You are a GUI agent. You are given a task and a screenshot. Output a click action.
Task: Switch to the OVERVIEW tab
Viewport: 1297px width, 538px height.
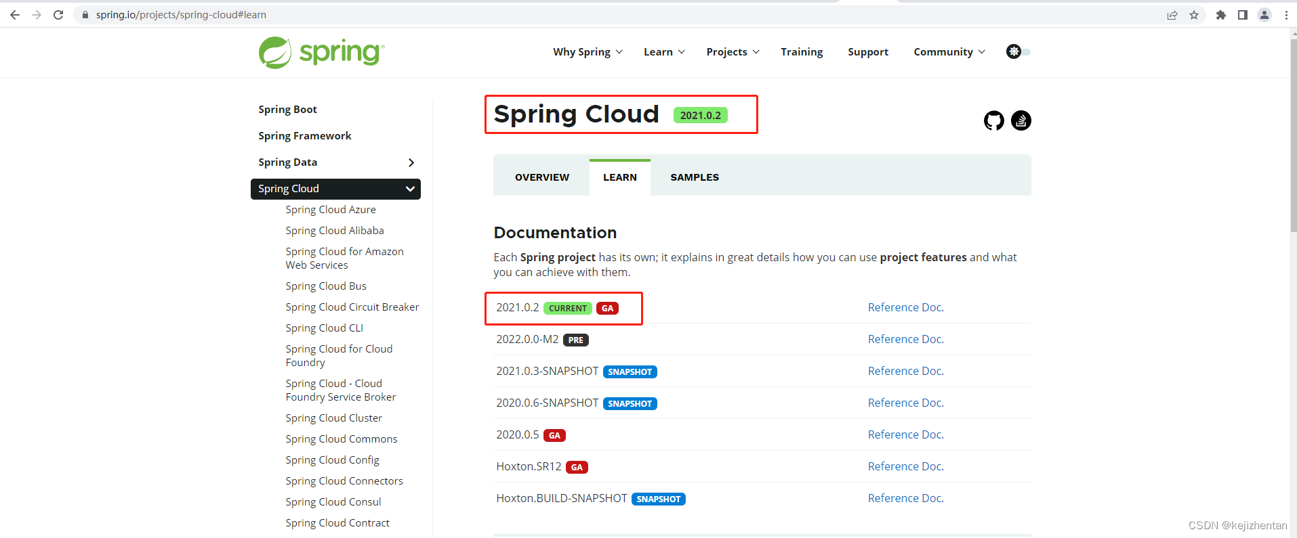point(542,177)
